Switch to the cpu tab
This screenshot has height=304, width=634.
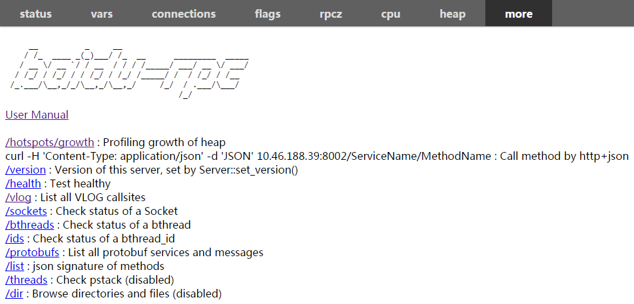pos(390,14)
